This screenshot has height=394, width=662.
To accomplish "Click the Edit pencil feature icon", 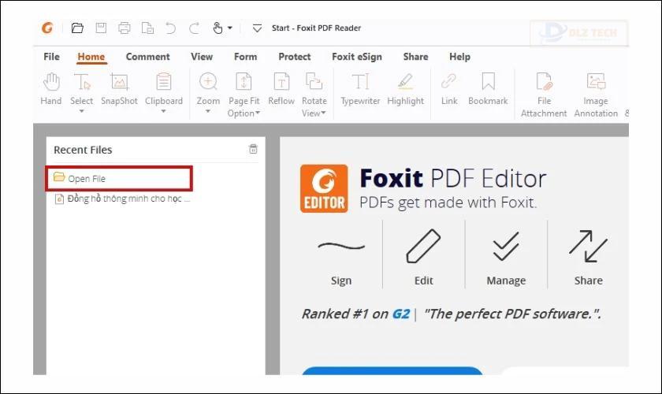I will click(423, 246).
